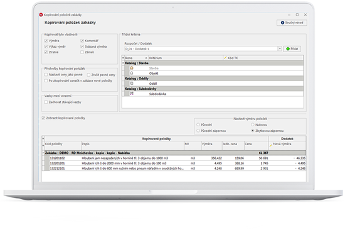Select item row 132212101
Screen dimensions: 345x240
174,168
